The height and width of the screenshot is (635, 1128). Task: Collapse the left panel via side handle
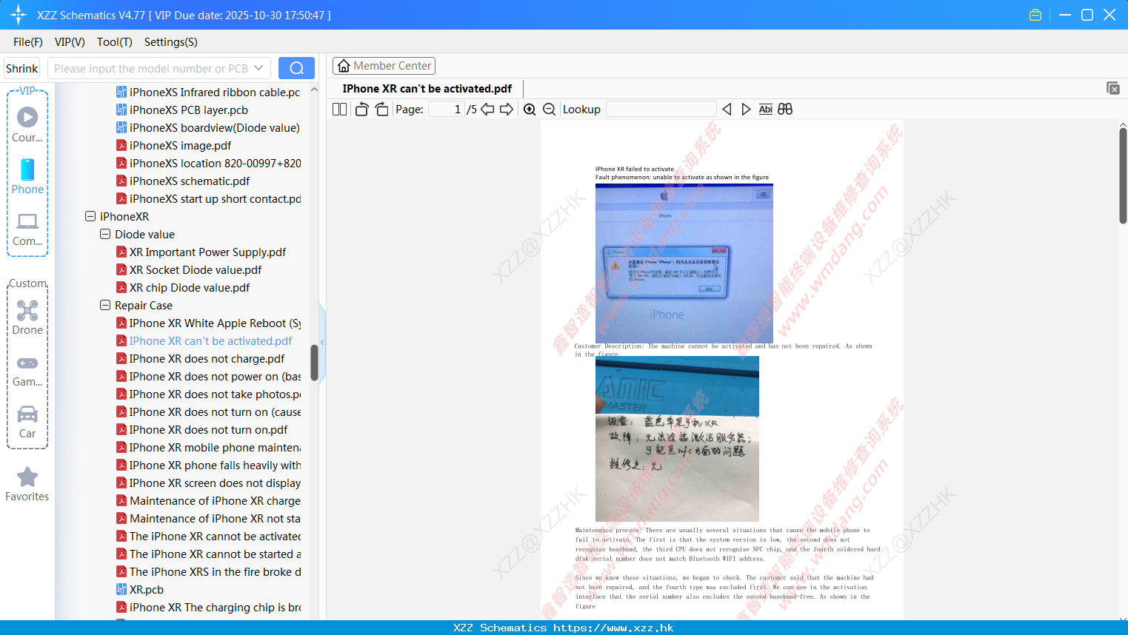point(322,342)
